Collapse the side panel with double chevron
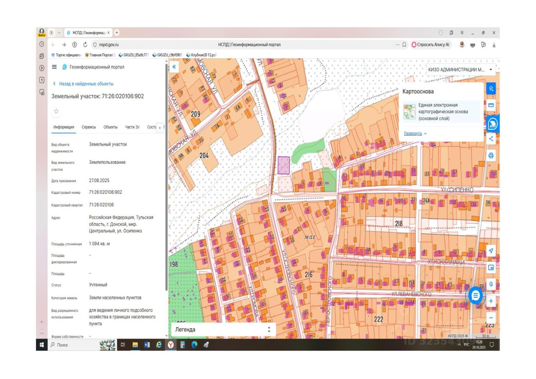This screenshot has height=379, width=536. [174, 67]
